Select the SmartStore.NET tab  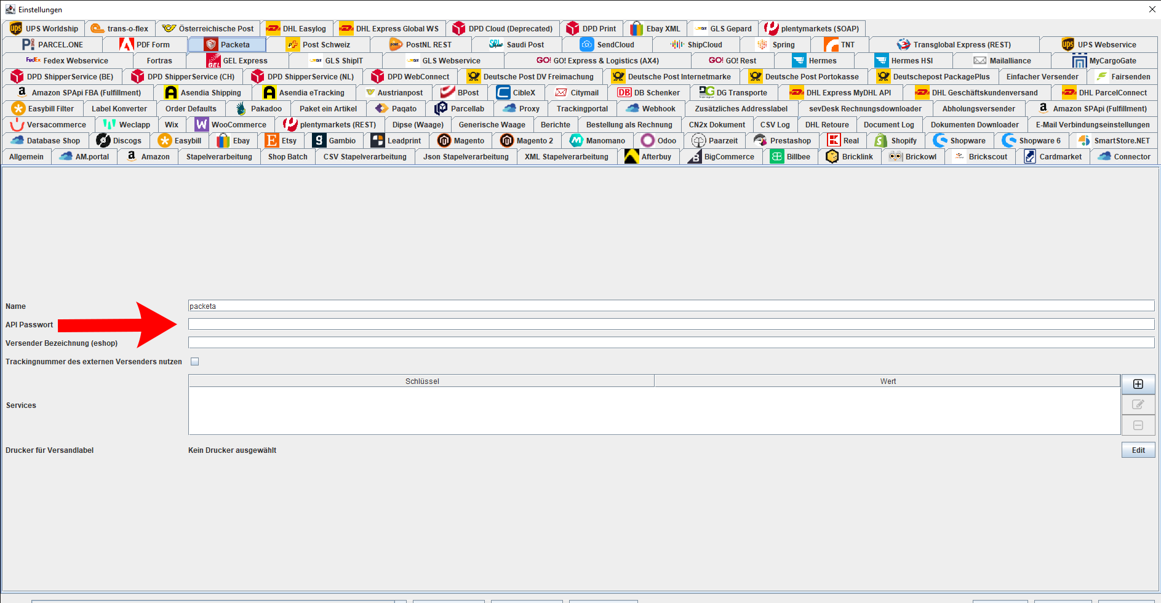pyautogui.click(x=1114, y=140)
